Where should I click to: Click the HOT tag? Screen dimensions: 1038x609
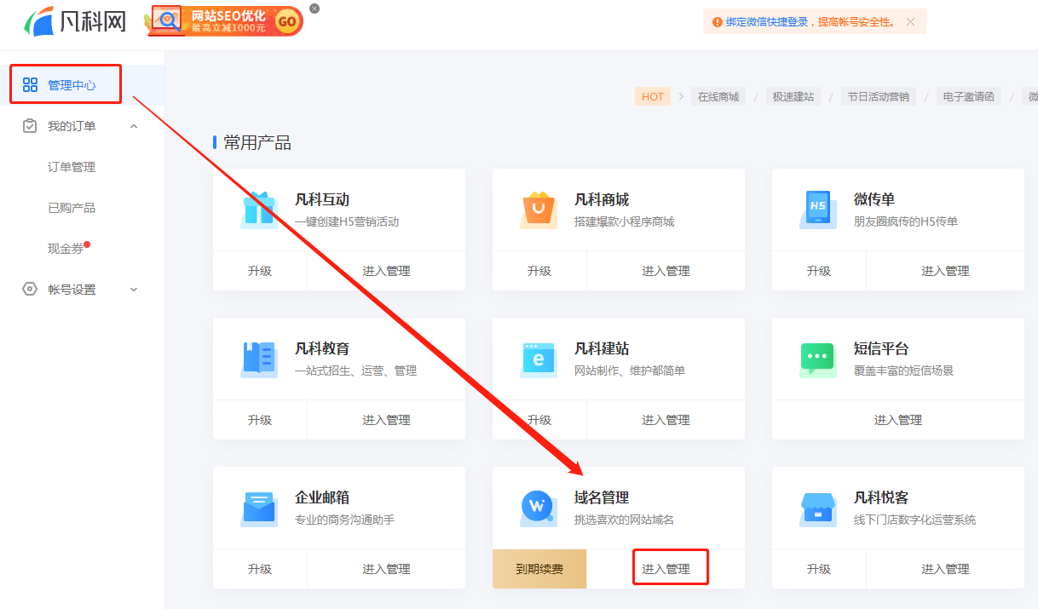[653, 96]
